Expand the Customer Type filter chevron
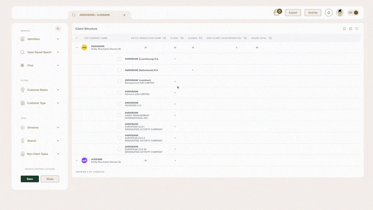 coord(58,103)
